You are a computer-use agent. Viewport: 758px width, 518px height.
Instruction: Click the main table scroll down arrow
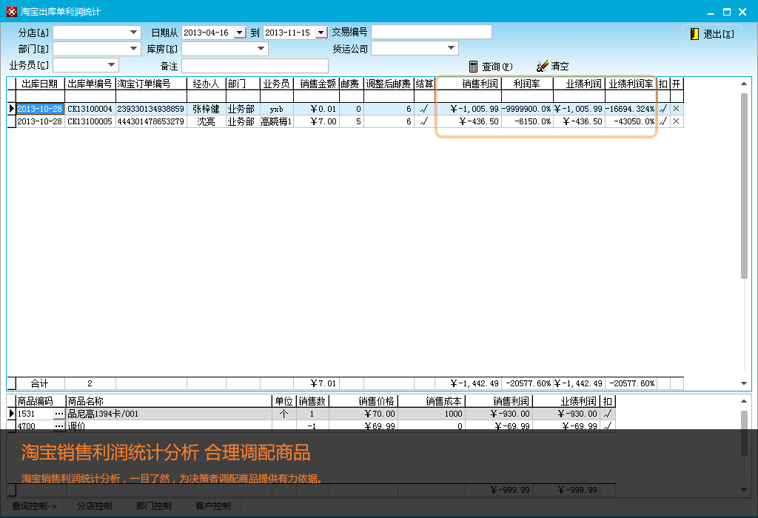coord(744,383)
